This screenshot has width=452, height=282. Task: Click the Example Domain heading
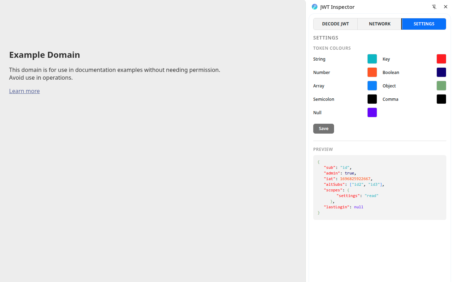(x=44, y=55)
